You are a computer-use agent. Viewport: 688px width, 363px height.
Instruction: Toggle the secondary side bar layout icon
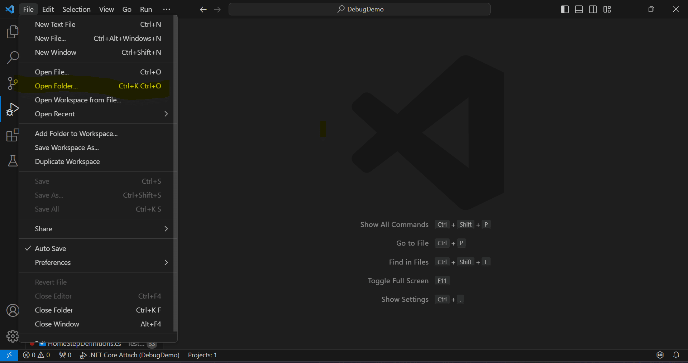[x=593, y=9]
